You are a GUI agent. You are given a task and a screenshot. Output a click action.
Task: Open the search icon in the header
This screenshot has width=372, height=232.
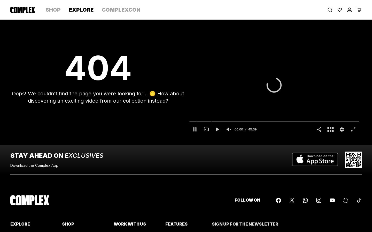[x=330, y=10]
